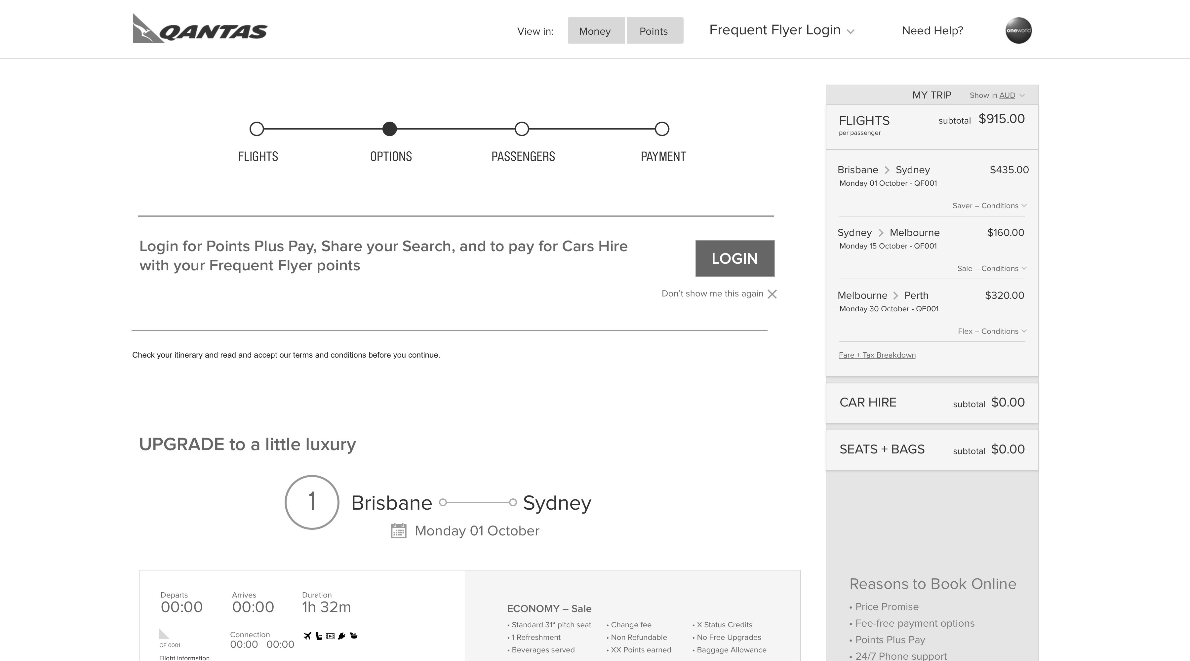1190x661 pixels.
Task: Dismiss login prompt with the X icon
Action: [772, 294]
